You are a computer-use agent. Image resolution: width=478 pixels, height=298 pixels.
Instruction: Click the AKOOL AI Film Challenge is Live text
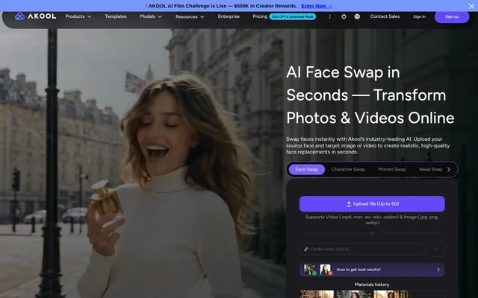223,6
